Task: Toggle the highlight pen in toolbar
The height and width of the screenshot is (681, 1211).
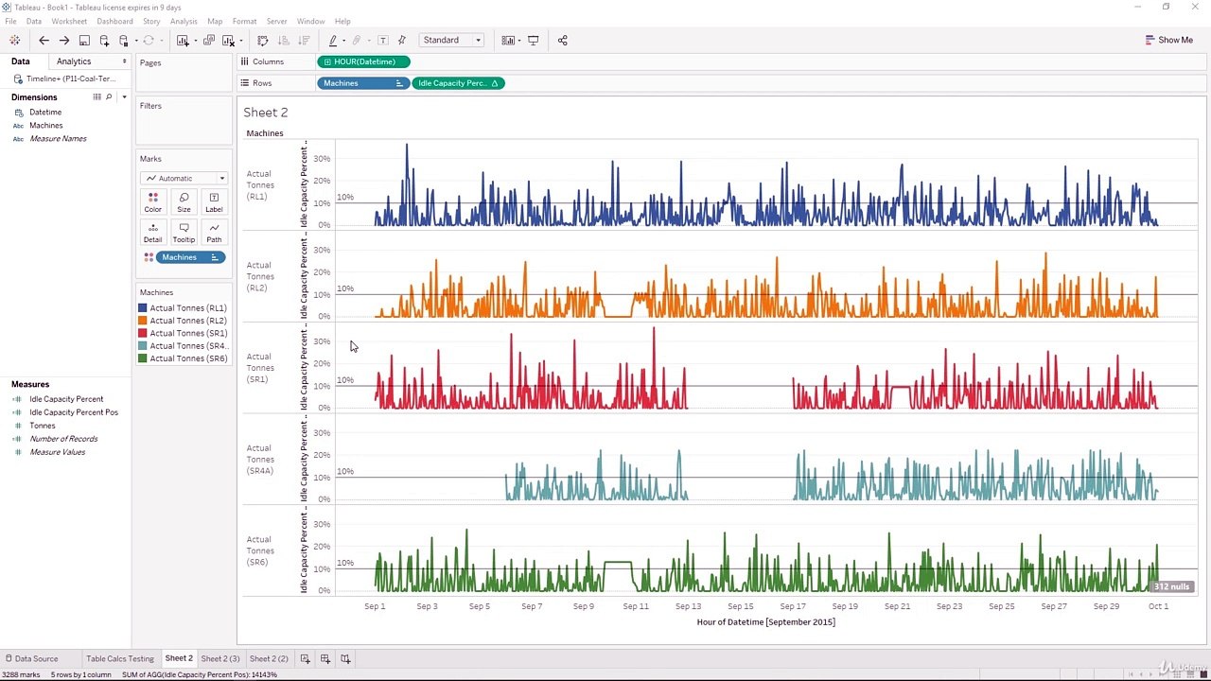Action: click(333, 41)
